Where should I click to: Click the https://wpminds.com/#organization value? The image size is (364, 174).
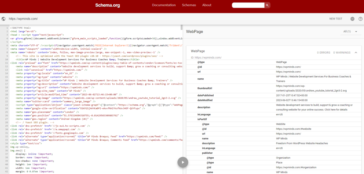pos(296,167)
